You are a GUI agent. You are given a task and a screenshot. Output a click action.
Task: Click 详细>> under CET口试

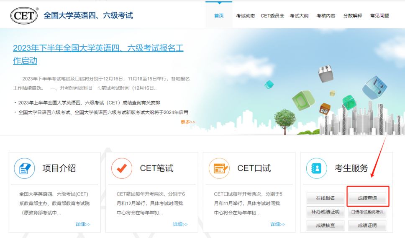point(278,224)
